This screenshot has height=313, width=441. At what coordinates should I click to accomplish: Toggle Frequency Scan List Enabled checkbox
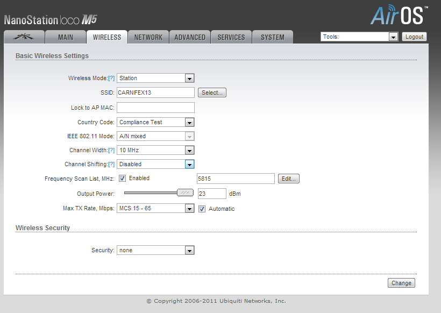122,179
